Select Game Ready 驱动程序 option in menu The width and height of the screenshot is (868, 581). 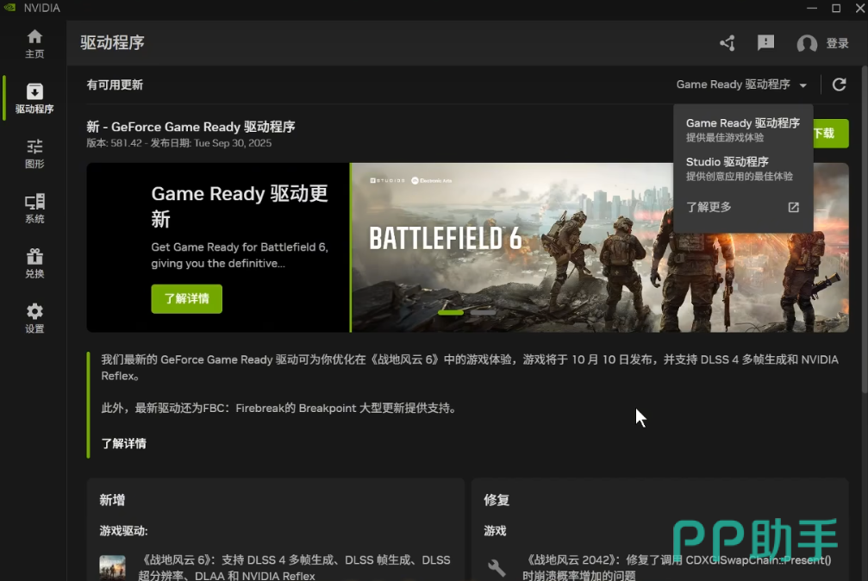(x=742, y=129)
